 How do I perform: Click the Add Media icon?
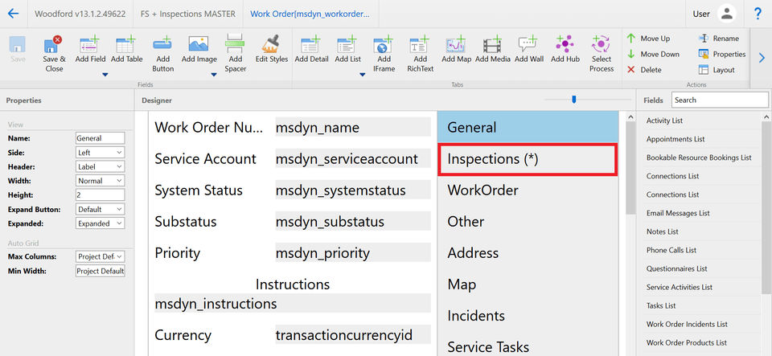(x=492, y=44)
